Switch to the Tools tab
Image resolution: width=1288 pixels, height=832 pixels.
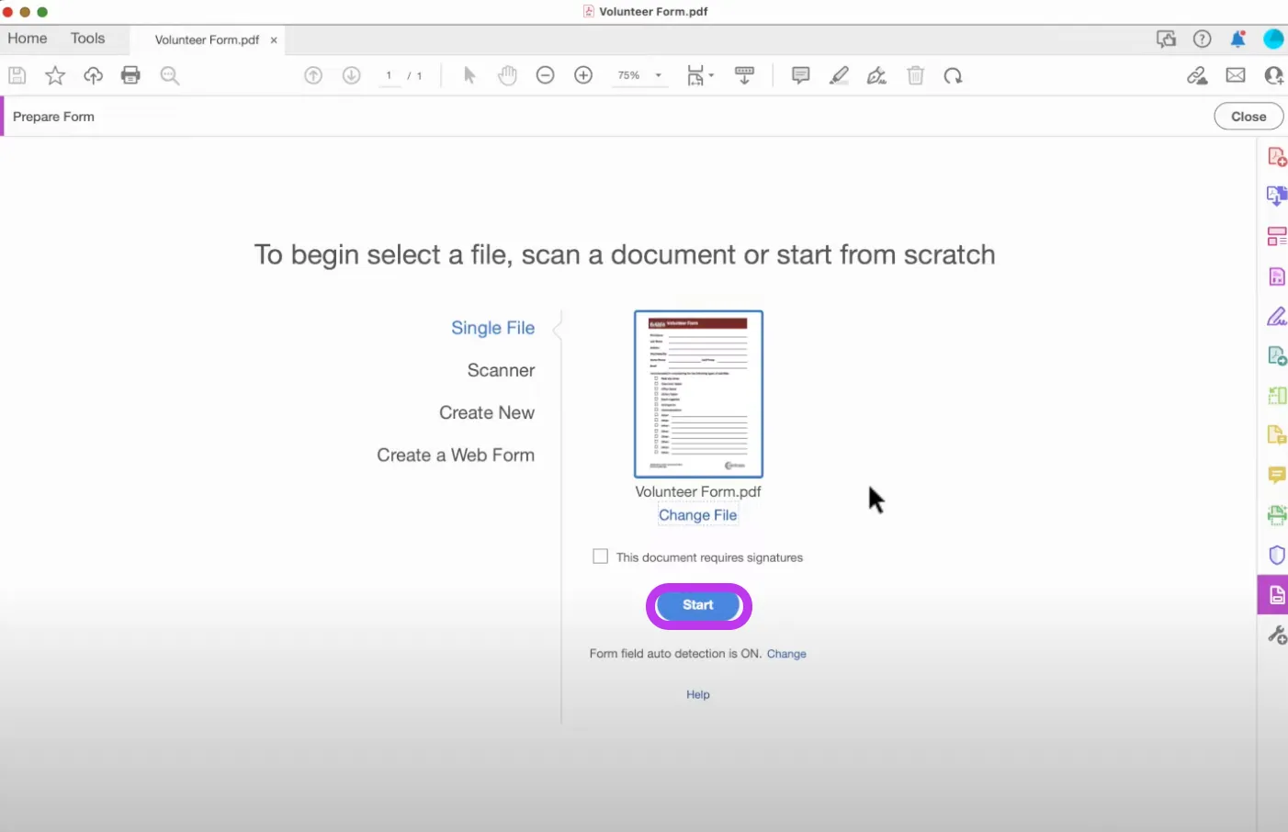(87, 39)
